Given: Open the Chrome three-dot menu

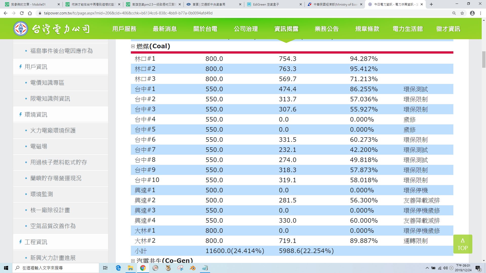Looking at the screenshot, I should [x=480, y=13].
